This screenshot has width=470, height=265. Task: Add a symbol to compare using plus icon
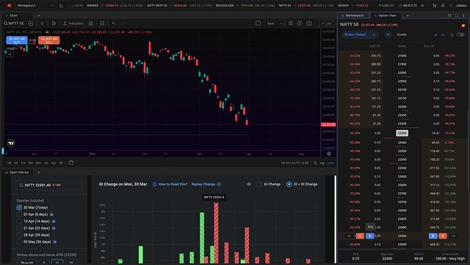pyautogui.click(x=31, y=23)
